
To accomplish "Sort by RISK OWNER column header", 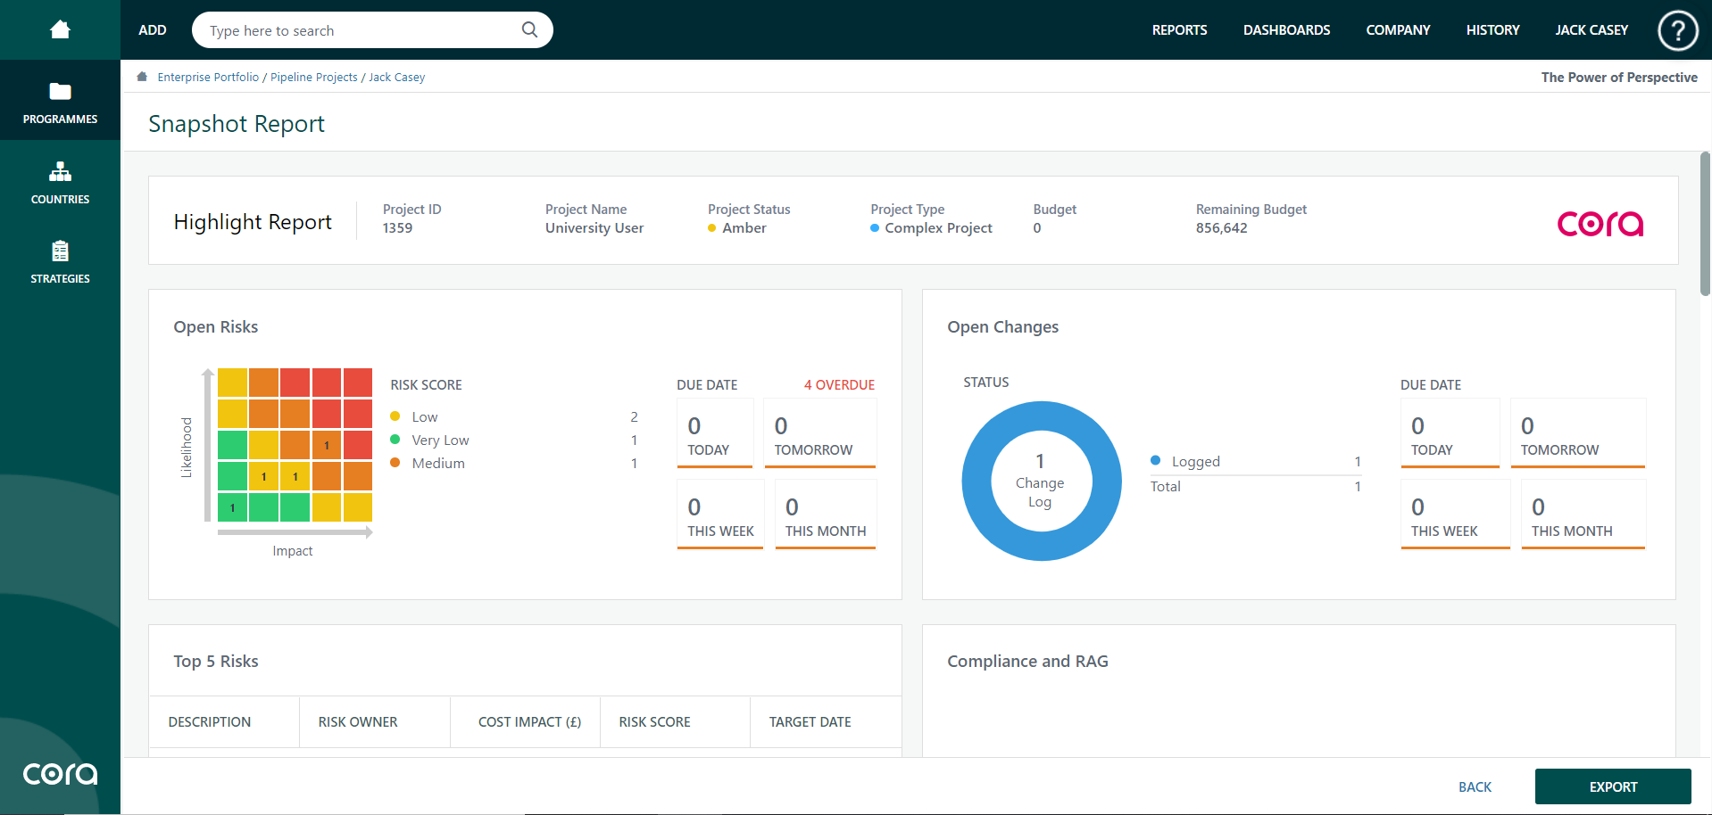I will click(358, 722).
